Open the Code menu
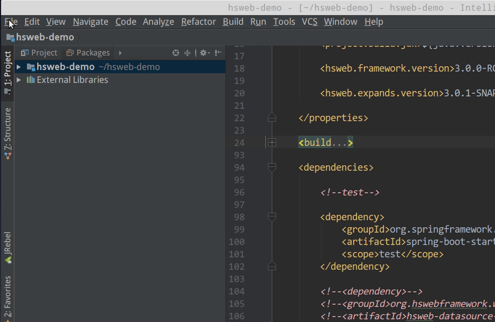This screenshot has width=495, height=322. tap(126, 22)
